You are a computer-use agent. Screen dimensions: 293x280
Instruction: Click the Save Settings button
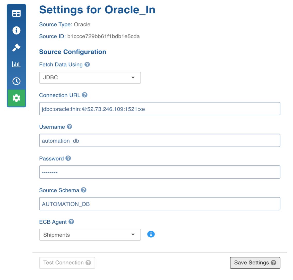255,263
